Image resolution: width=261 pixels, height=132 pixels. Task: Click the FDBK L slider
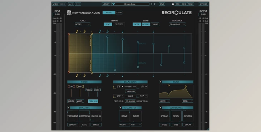(89, 92)
